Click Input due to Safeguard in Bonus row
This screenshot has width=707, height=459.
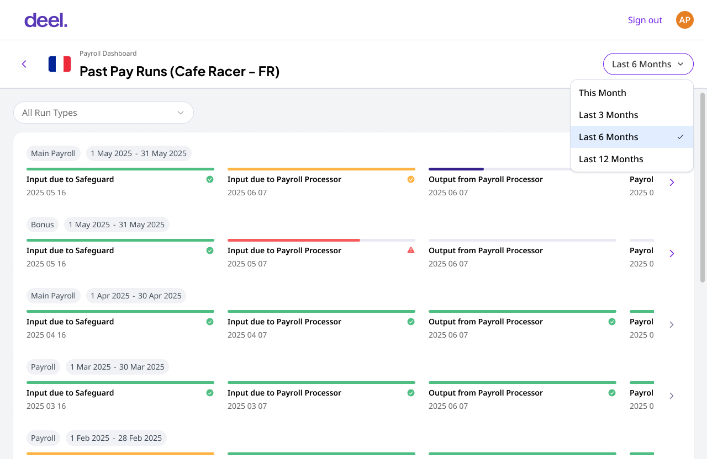pyautogui.click(x=70, y=250)
